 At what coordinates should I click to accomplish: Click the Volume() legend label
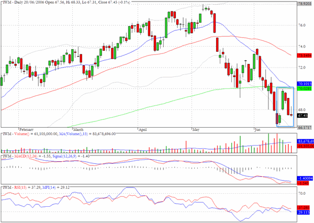click(x=21, y=134)
